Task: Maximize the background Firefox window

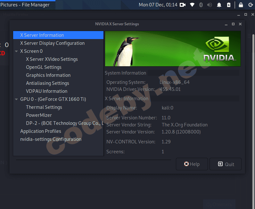Action: 246,14
